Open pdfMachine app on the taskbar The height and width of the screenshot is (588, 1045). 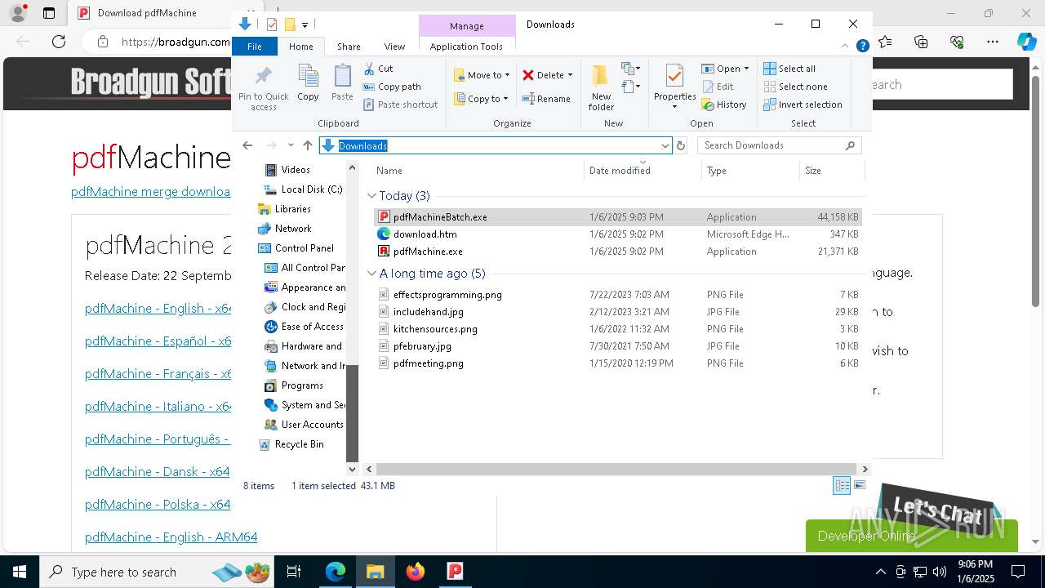coord(455,572)
